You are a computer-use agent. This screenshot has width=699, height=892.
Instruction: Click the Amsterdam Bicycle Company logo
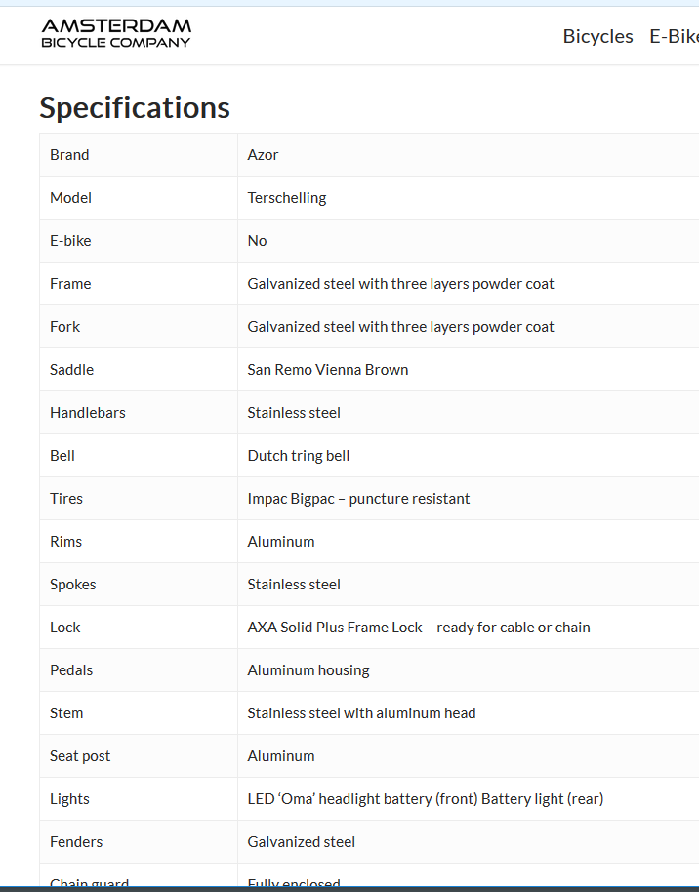click(x=116, y=33)
